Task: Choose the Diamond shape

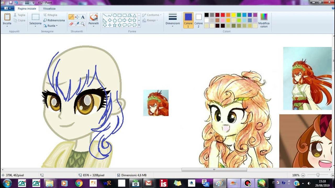Action: 110,20
